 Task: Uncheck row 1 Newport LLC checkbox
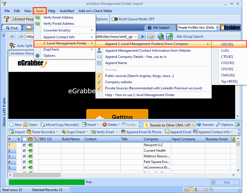point(24,145)
